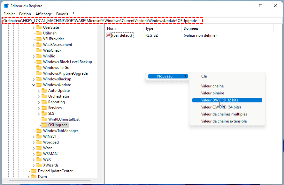Click the Services folder icon
The height and width of the screenshot is (185, 284).
click(x=44, y=108)
